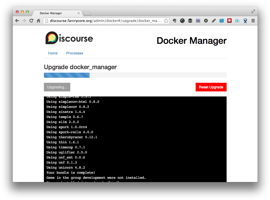Click log line 'Using simplecov 0.8.2'
Screen dimensions: 270x200
pos(68,107)
